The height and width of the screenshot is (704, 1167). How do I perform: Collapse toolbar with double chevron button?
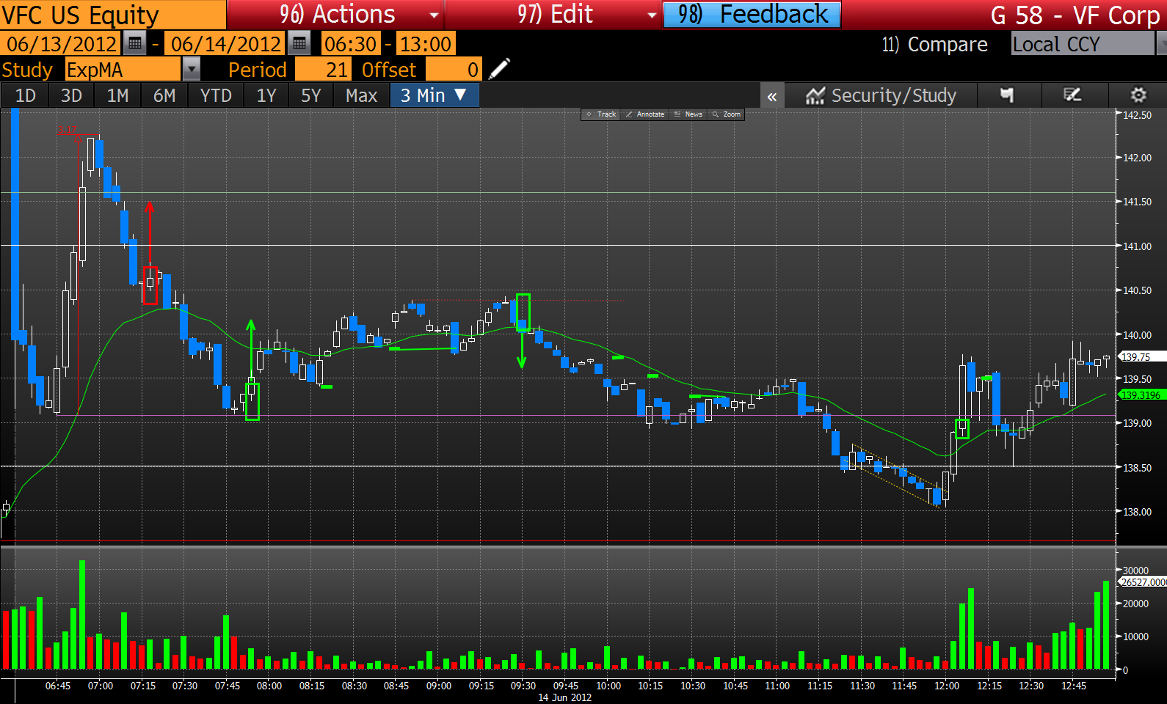click(772, 96)
